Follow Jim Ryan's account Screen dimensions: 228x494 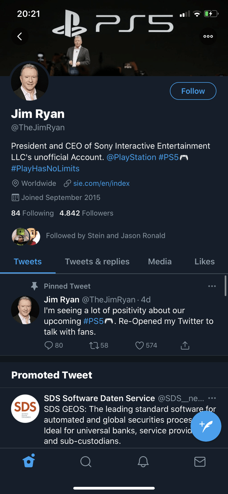pos(193,91)
